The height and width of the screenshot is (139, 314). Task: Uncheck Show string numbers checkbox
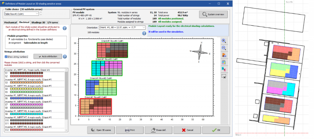click(x=6, y=57)
